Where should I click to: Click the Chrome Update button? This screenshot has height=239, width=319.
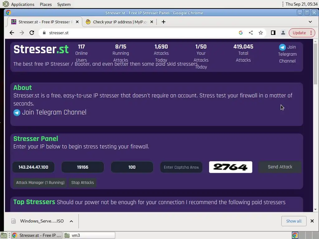tap(299, 33)
